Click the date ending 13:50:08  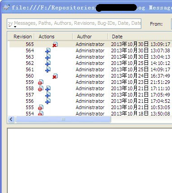(140, 114)
